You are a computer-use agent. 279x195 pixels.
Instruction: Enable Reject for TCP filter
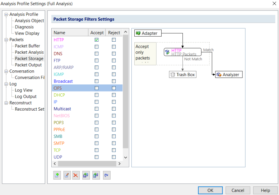(x=114, y=150)
